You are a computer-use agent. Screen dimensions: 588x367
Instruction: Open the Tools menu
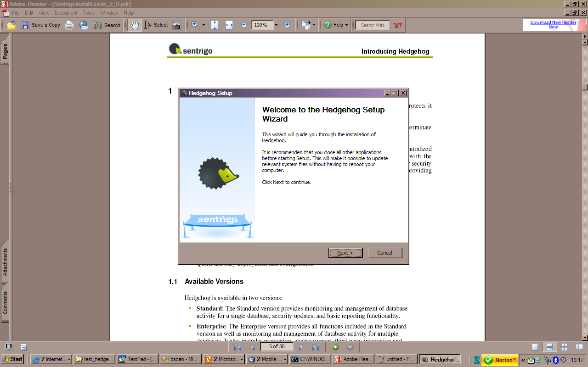[x=89, y=13]
